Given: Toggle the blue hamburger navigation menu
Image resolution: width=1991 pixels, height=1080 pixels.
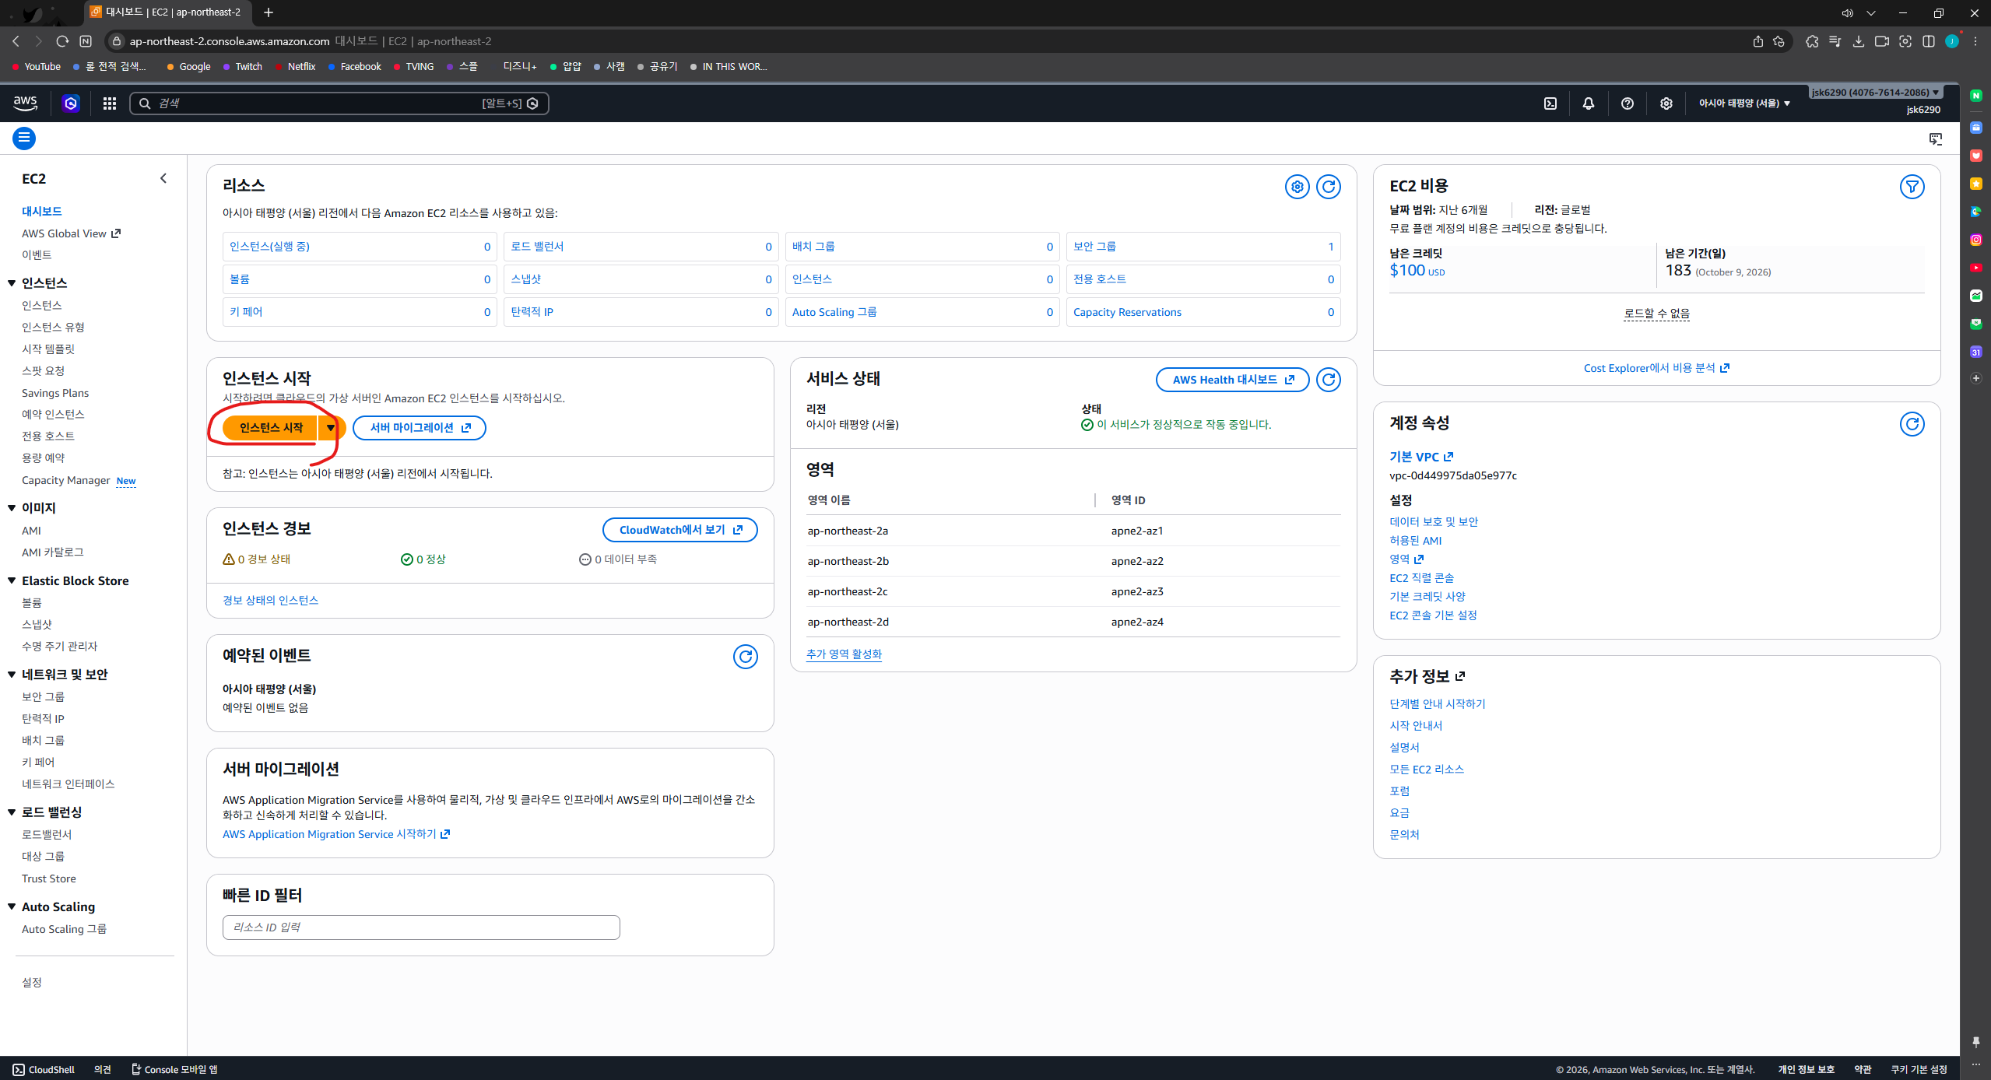Looking at the screenshot, I should click(24, 139).
